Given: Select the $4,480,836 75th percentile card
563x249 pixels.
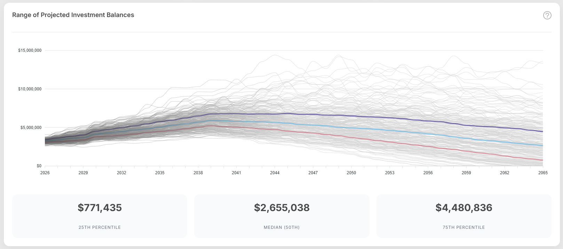Looking at the screenshot, I should [x=463, y=216].
